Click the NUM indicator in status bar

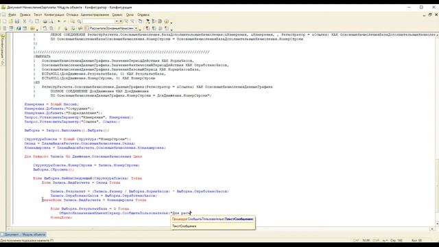[x=366, y=240]
